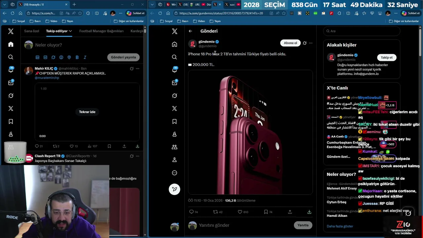Click Sohbet et Copilot button in left browser
The height and width of the screenshot is (238, 423).
pyautogui.click(x=136, y=13)
